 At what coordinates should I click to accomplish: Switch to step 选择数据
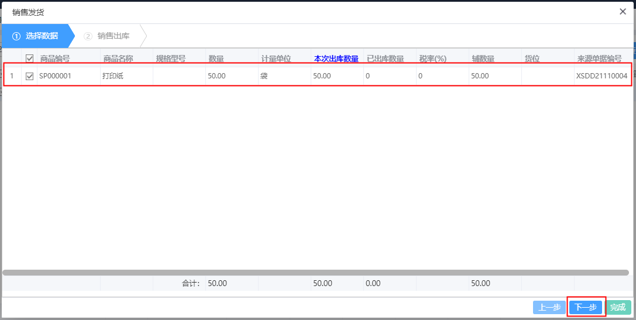37,36
